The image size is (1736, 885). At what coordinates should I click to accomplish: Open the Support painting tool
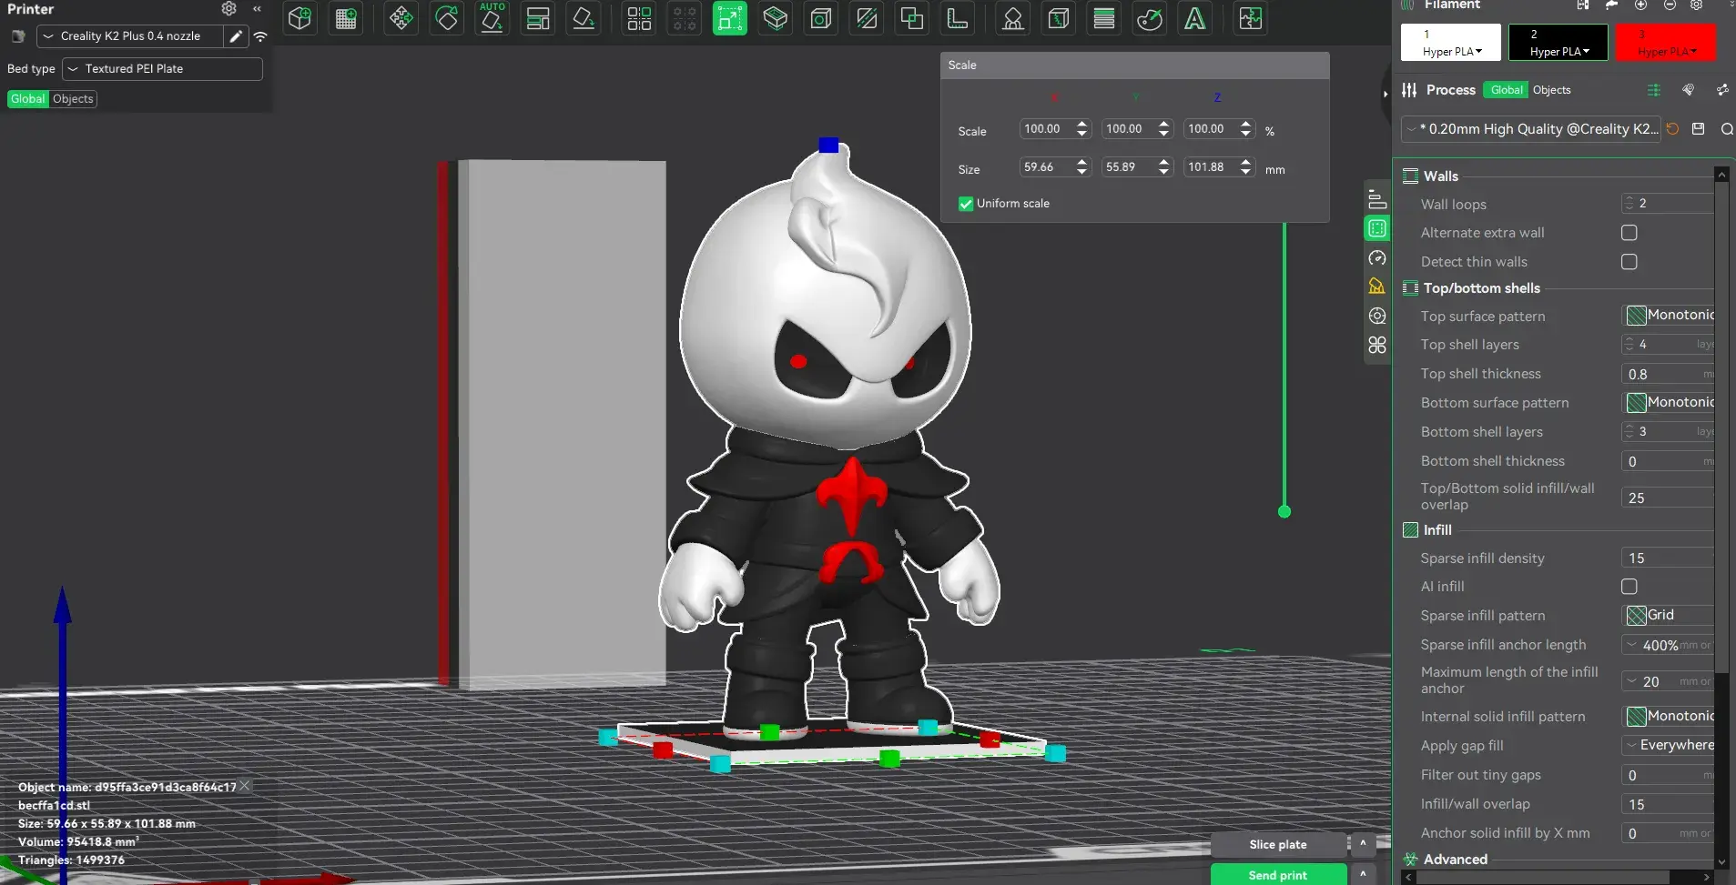pos(1013,18)
